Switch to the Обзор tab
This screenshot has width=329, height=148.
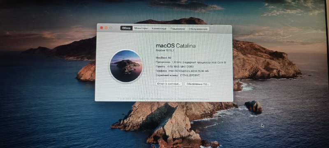coord(126,28)
